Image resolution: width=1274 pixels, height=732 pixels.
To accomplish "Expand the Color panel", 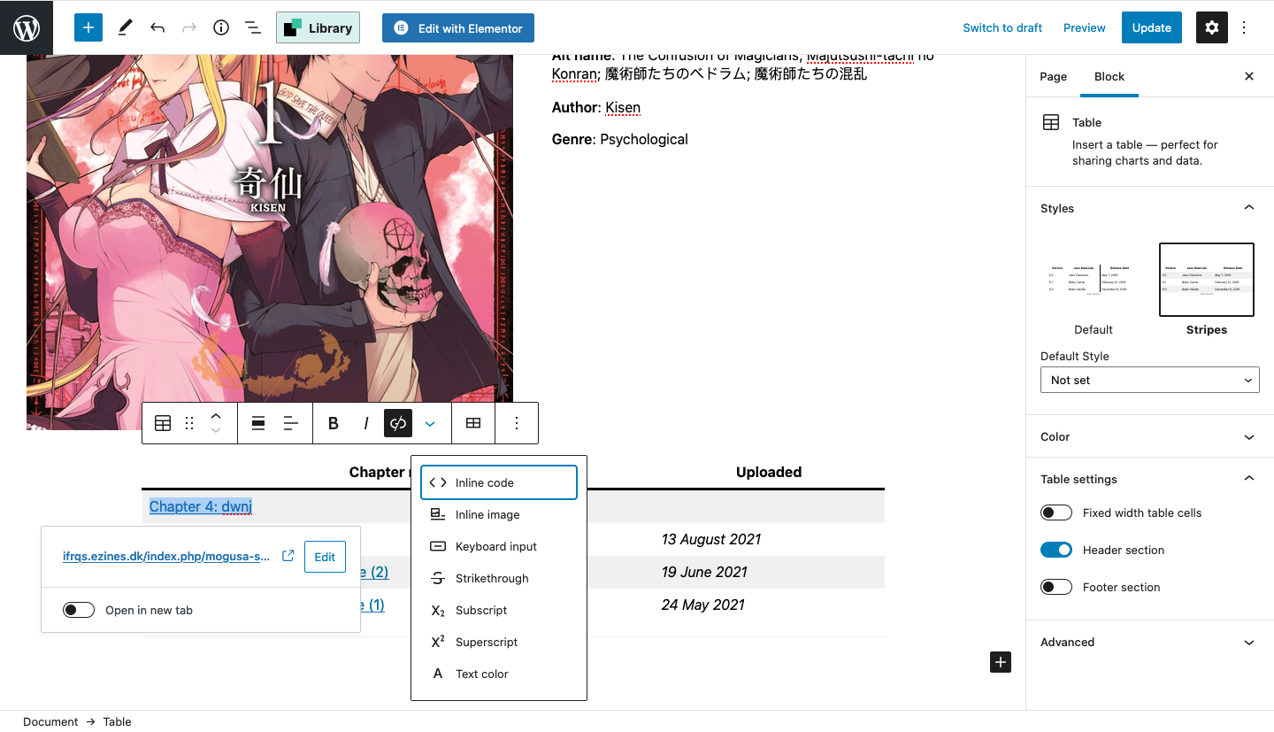I will [x=1150, y=436].
